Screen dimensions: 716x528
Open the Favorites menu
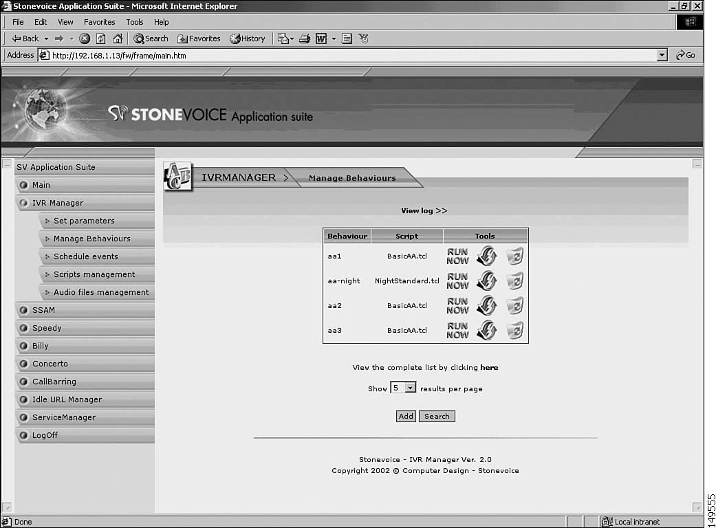(99, 22)
